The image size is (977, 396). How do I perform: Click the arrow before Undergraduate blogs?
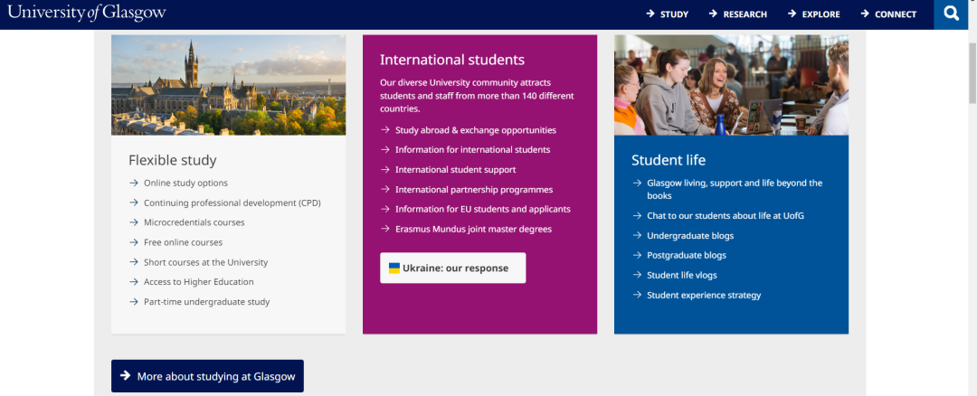point(637,235)
